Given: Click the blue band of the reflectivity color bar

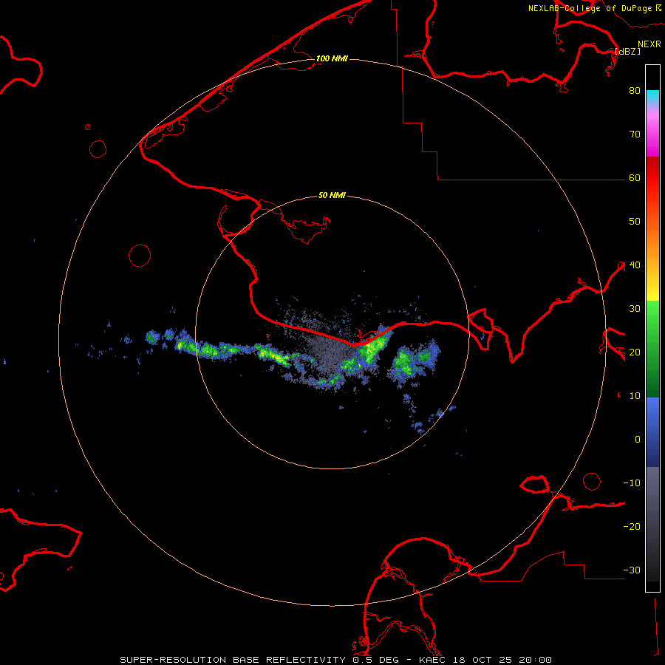Looking at the screenshot, I should tap(652, 432).
